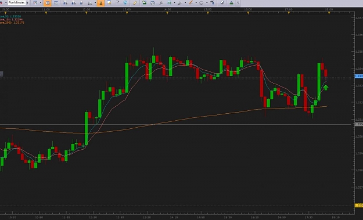Select the orange line drawing tool
Screen dimensions: 363x220
(x=191, y=3)
